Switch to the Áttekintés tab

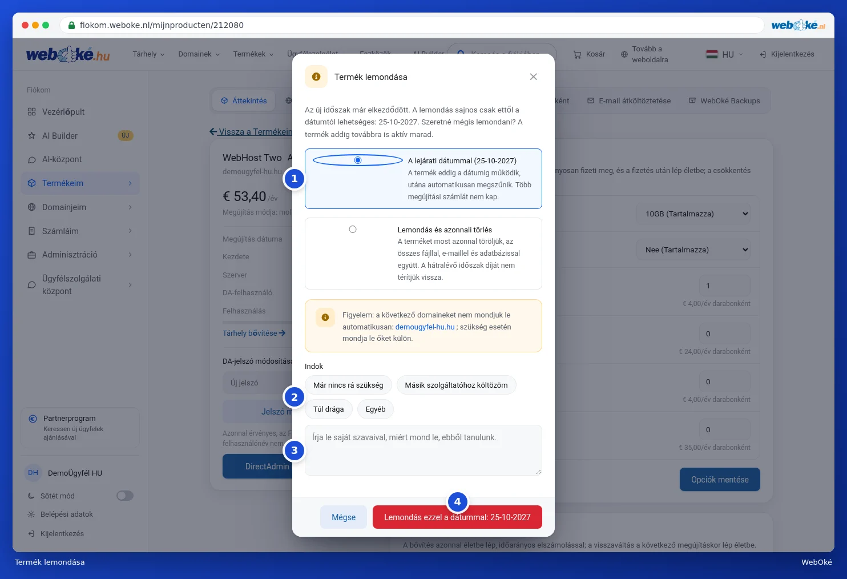[x=244, y=100]
